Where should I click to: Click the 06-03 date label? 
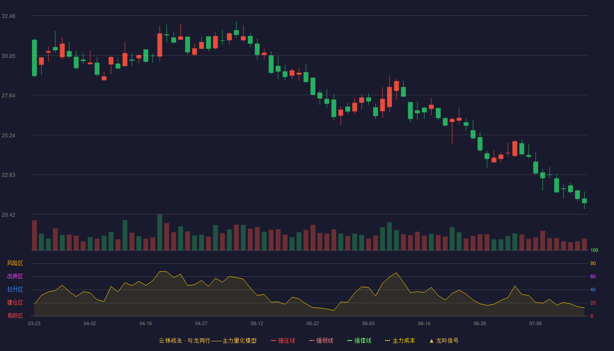point(368,323)
